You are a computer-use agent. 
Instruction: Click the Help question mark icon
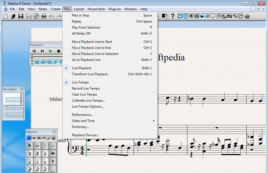point(173,16)
